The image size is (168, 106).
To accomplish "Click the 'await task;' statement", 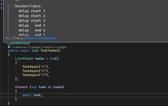I will pyautogui.click(x=32, y=95).
